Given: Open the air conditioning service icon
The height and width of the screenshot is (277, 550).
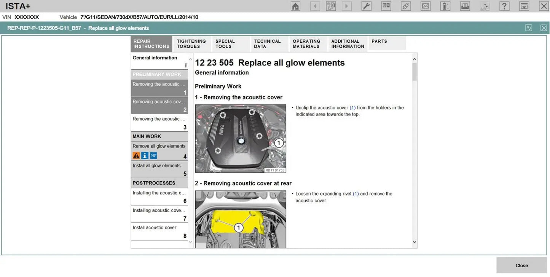Looking at the screenshot, I should click(x=485, y=6).
